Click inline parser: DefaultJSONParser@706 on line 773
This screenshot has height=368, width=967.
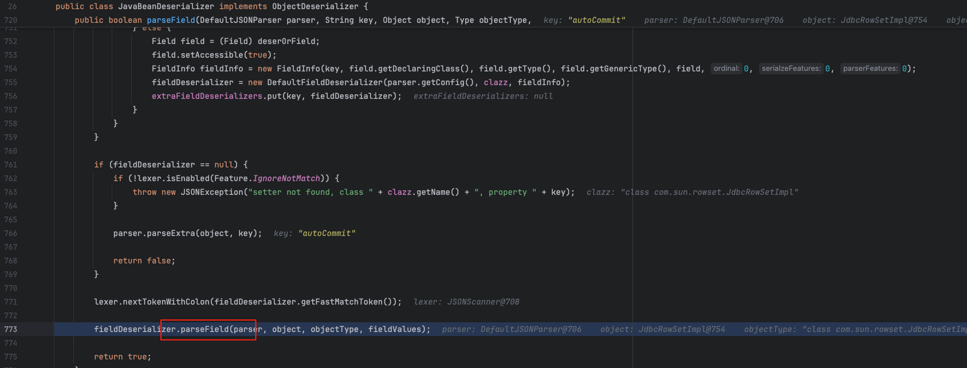512,329
